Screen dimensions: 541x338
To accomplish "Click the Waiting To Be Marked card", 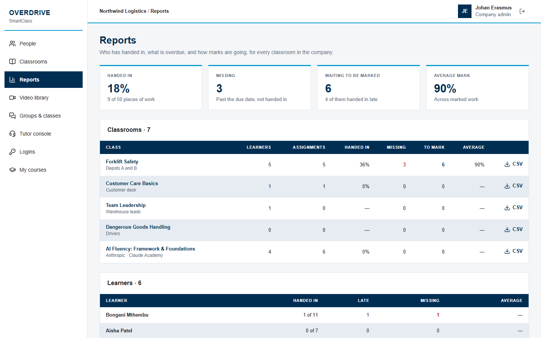I will (369, 88).
